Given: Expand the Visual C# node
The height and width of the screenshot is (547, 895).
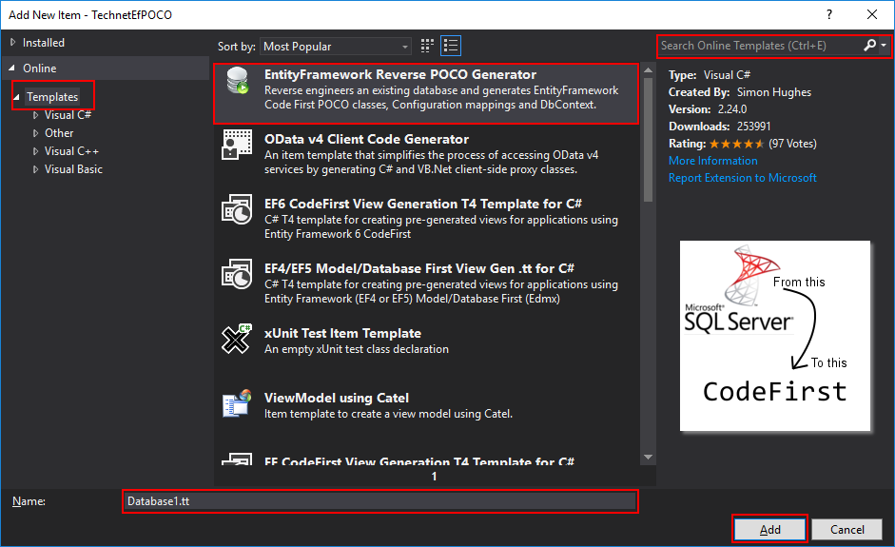Looking at the screenshot, I should (x=35, y=115).
